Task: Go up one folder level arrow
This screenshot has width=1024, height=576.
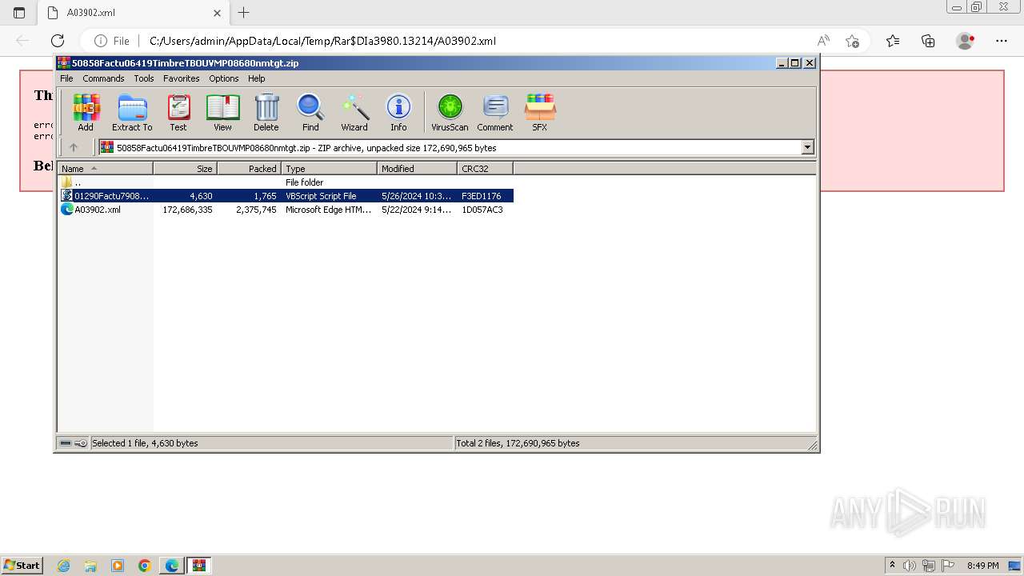Action: [x=74, y=147]
